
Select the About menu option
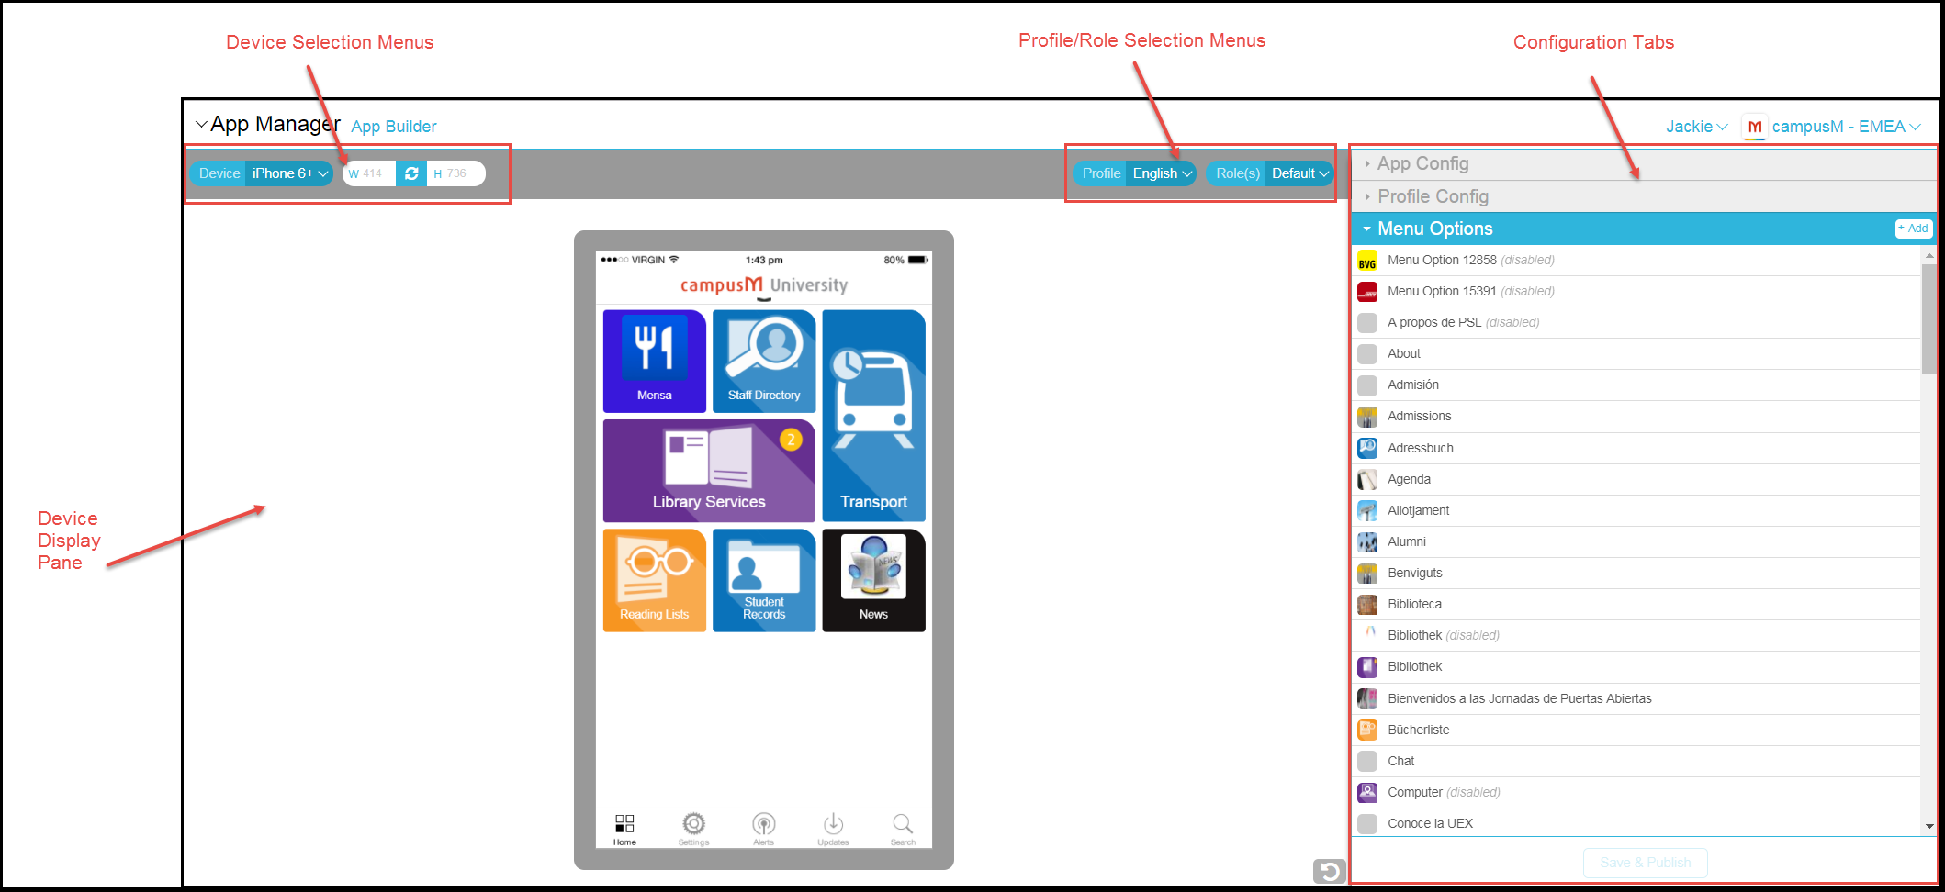click(x=1637, y=354)
